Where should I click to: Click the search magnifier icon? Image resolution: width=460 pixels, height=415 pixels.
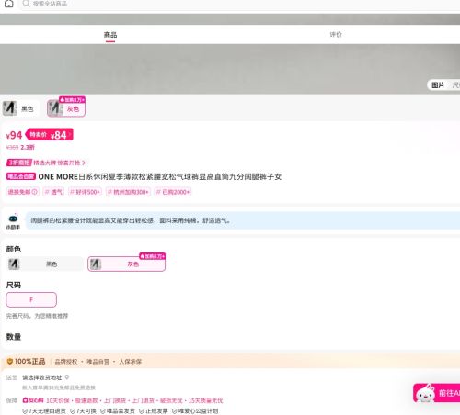point(27,4)
